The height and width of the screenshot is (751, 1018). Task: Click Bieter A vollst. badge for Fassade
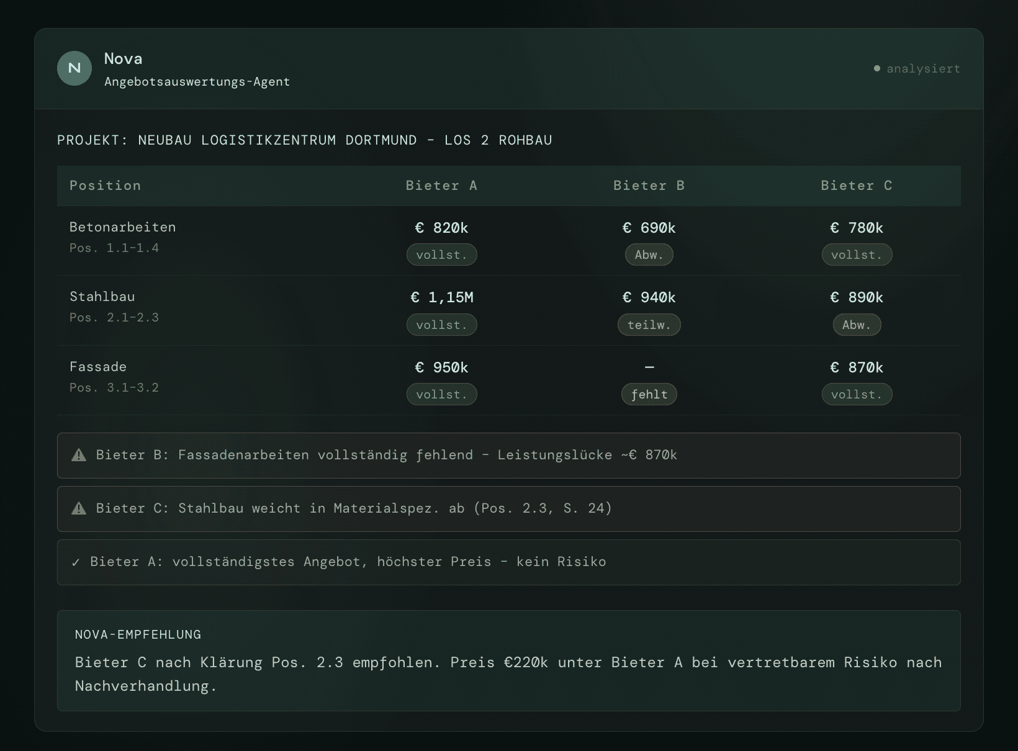[x=442, y=394]
